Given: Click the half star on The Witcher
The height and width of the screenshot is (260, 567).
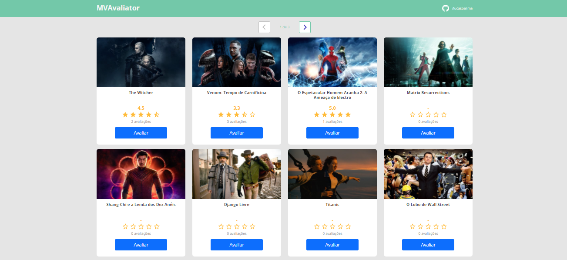Looking at the screenshot, I should [157, 115].
